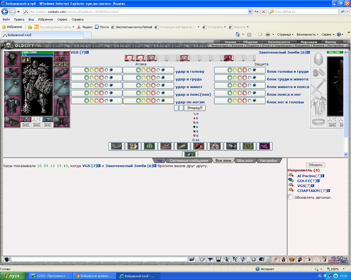Click the system alert monitor icon
The image size is (351, 280).
(x=219, y=259)
